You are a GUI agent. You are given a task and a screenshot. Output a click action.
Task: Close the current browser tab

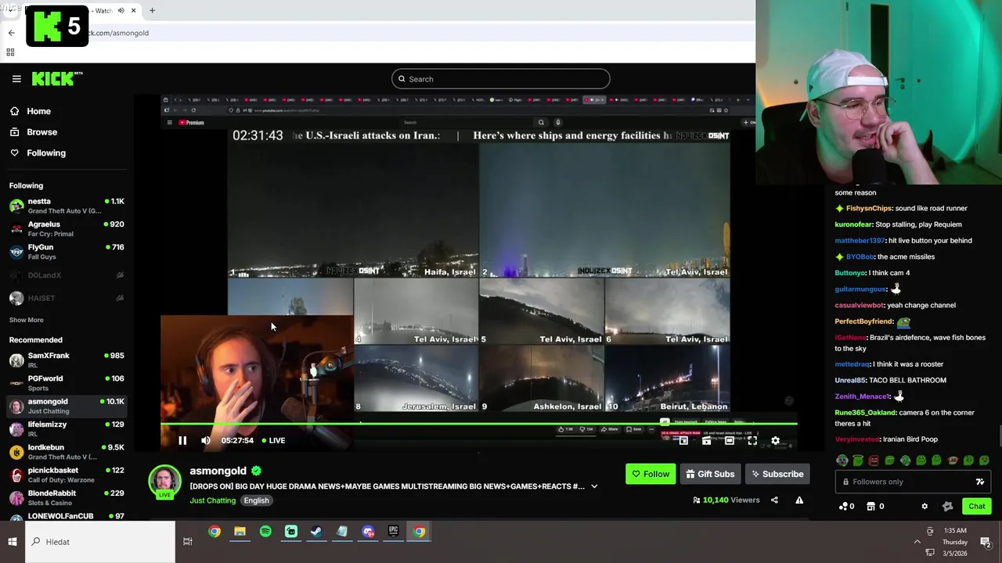[133, 11]
